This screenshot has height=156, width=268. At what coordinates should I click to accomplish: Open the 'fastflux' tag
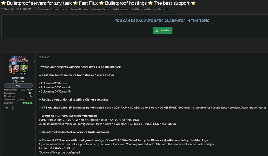pyautogui.click(x=147, y=9)
